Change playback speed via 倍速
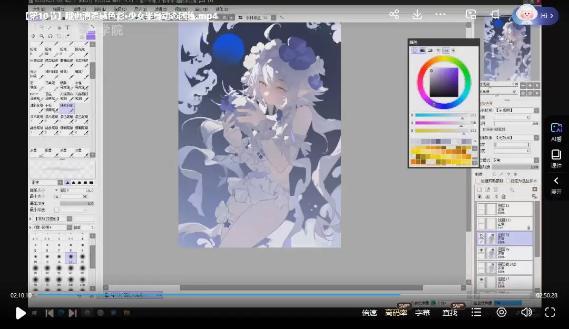 click(369, 313)
